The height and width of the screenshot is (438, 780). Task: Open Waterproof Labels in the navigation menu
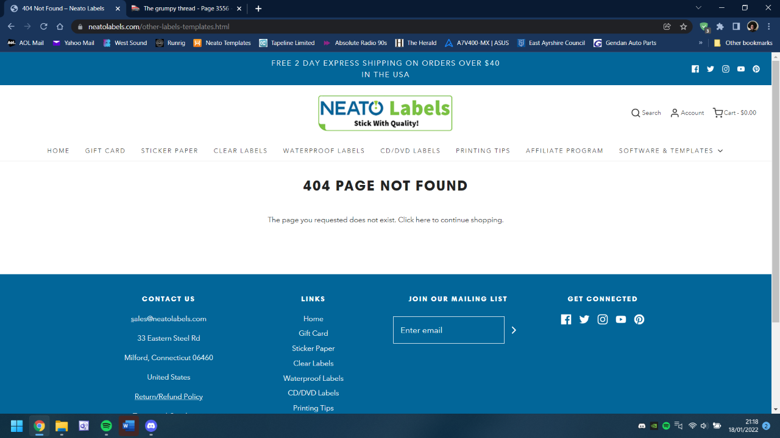(324, 151)
